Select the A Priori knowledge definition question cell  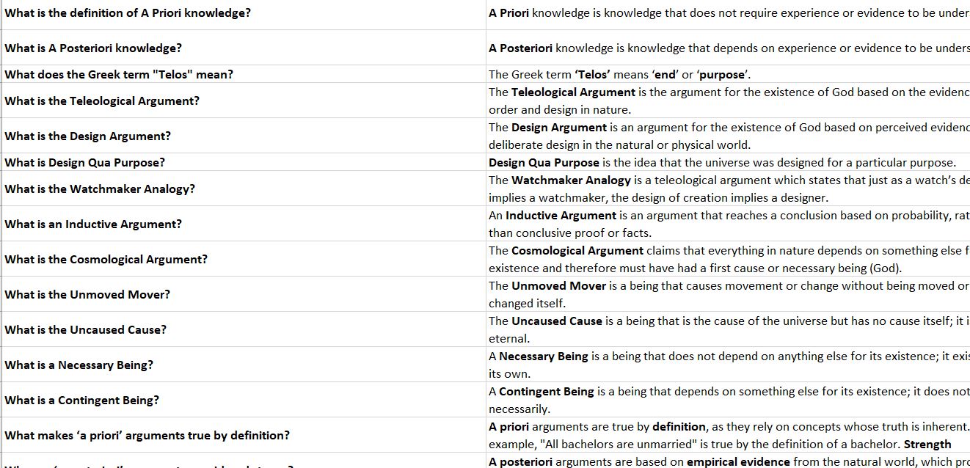[x=128, y=13]
